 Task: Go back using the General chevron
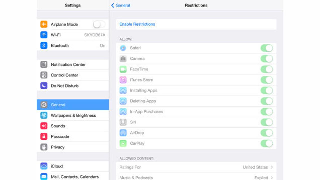113,5
